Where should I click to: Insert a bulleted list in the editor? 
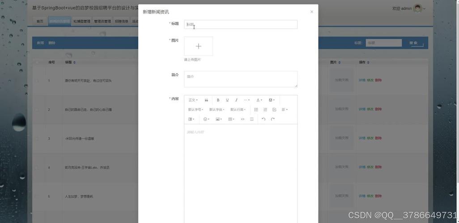click(256, 109)
